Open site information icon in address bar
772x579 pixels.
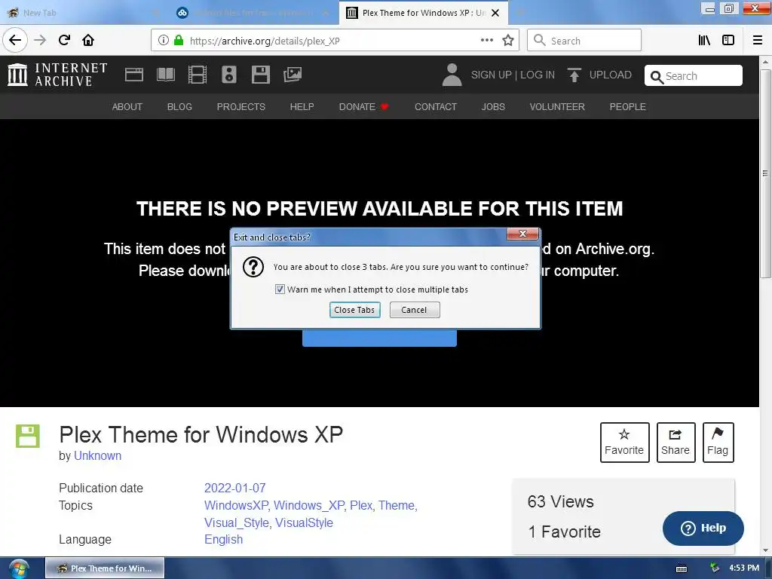pos(164,41)
